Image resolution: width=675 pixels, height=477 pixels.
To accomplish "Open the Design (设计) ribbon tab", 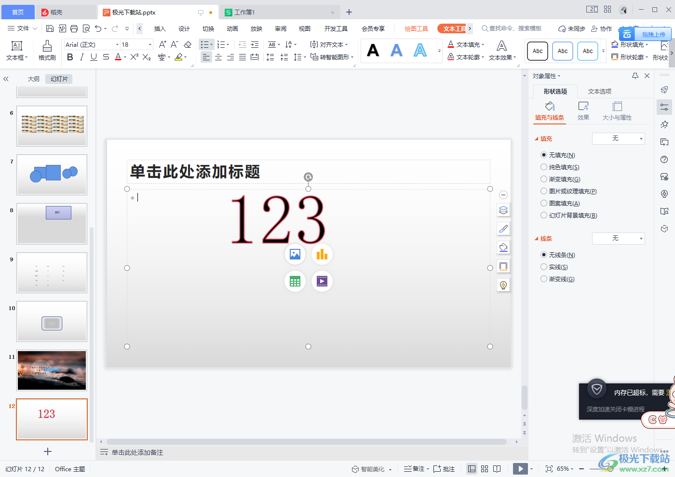I will pos(184,28).
